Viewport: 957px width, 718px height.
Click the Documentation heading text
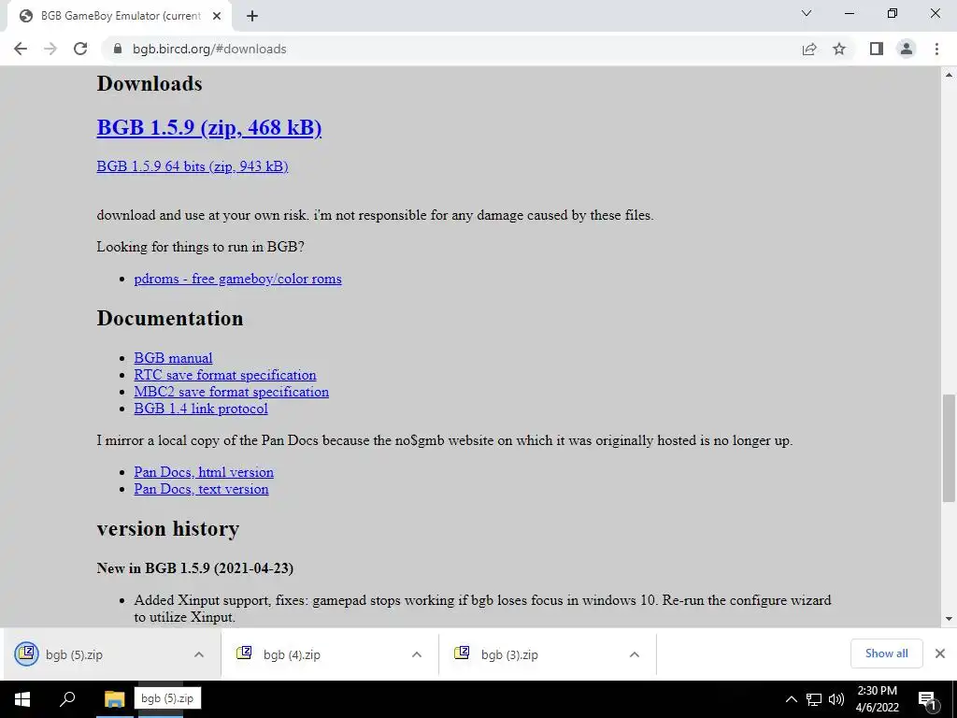[170, 318]
